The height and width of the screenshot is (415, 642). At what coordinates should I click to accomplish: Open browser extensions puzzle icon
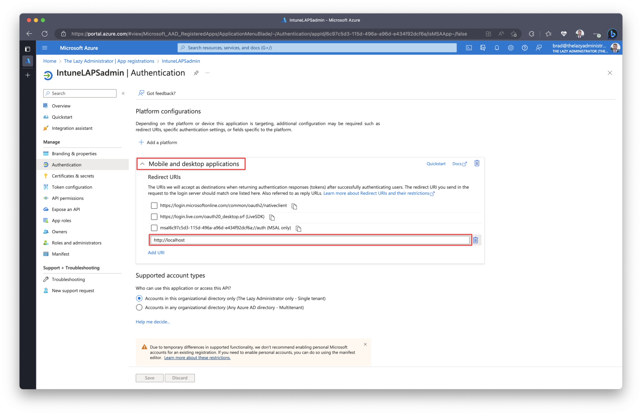coord(531,34)
